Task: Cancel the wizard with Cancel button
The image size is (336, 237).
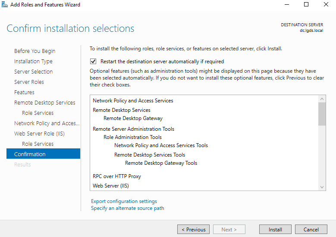Action: (x=311, y=230)
